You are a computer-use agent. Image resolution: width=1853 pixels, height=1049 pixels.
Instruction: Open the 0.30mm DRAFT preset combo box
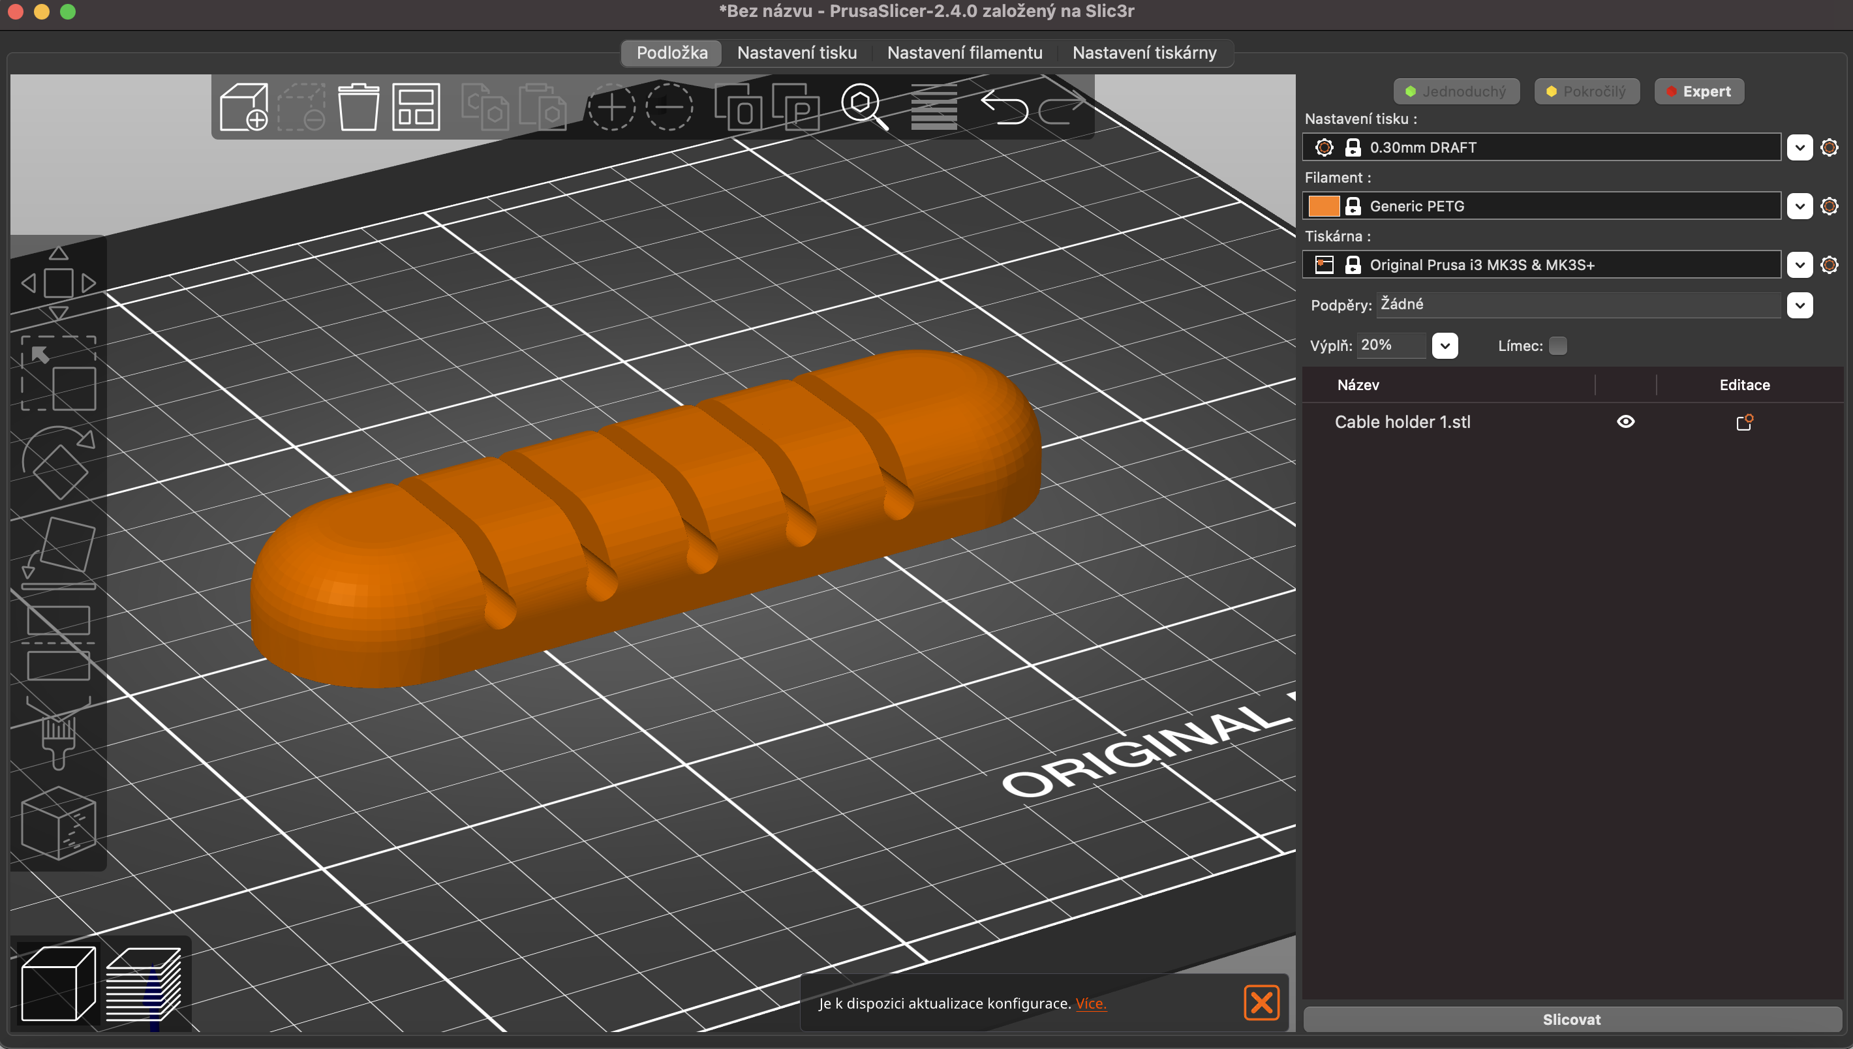click(x=1542, y=147)
